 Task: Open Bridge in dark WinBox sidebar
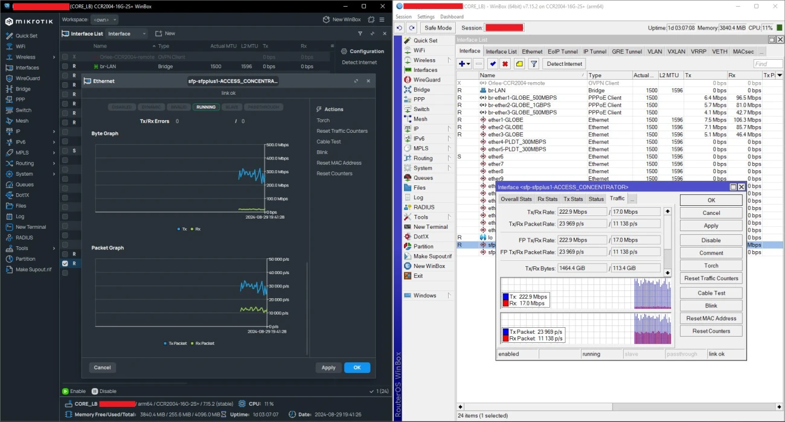[x=23, y=89]
